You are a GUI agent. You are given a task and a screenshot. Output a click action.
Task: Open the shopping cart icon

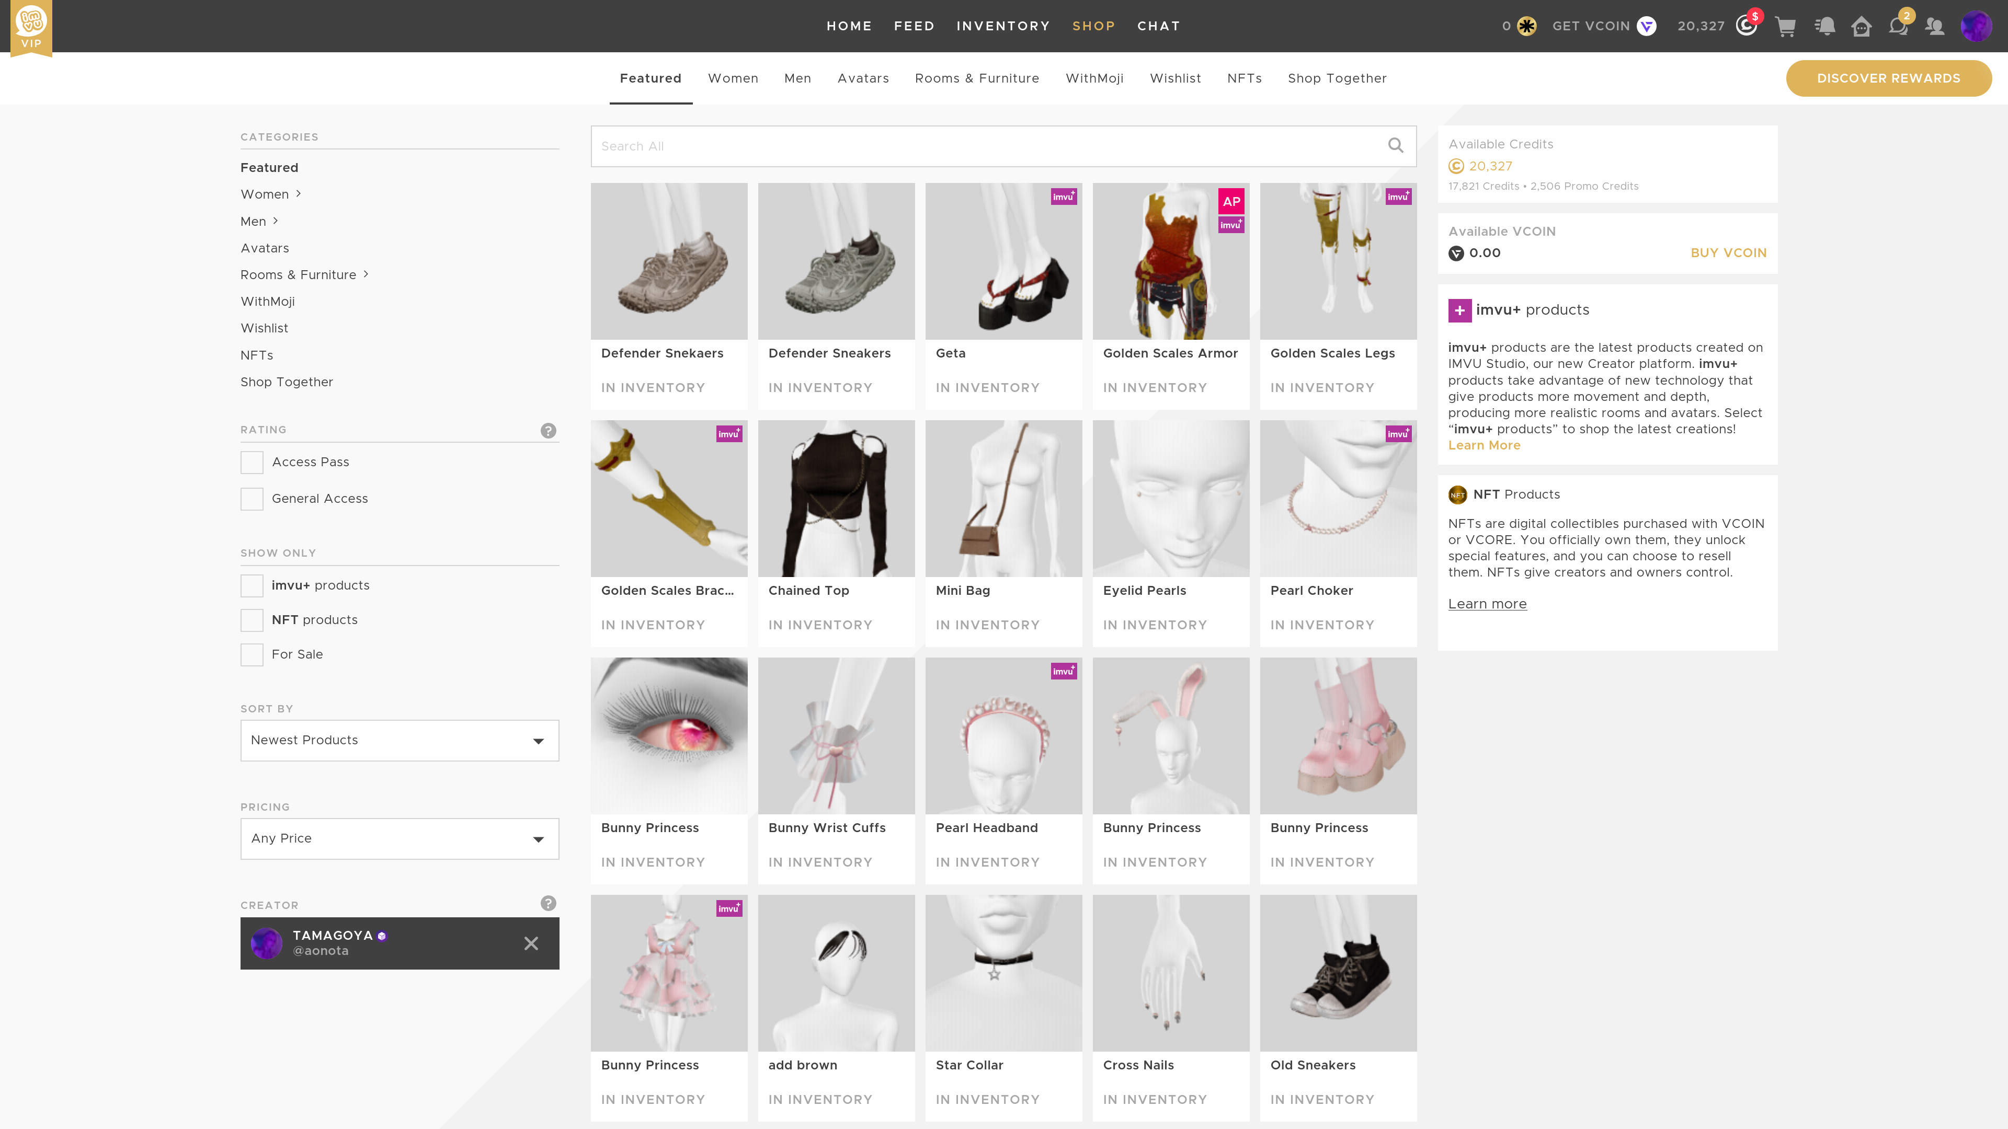(x=1785, y=27)
